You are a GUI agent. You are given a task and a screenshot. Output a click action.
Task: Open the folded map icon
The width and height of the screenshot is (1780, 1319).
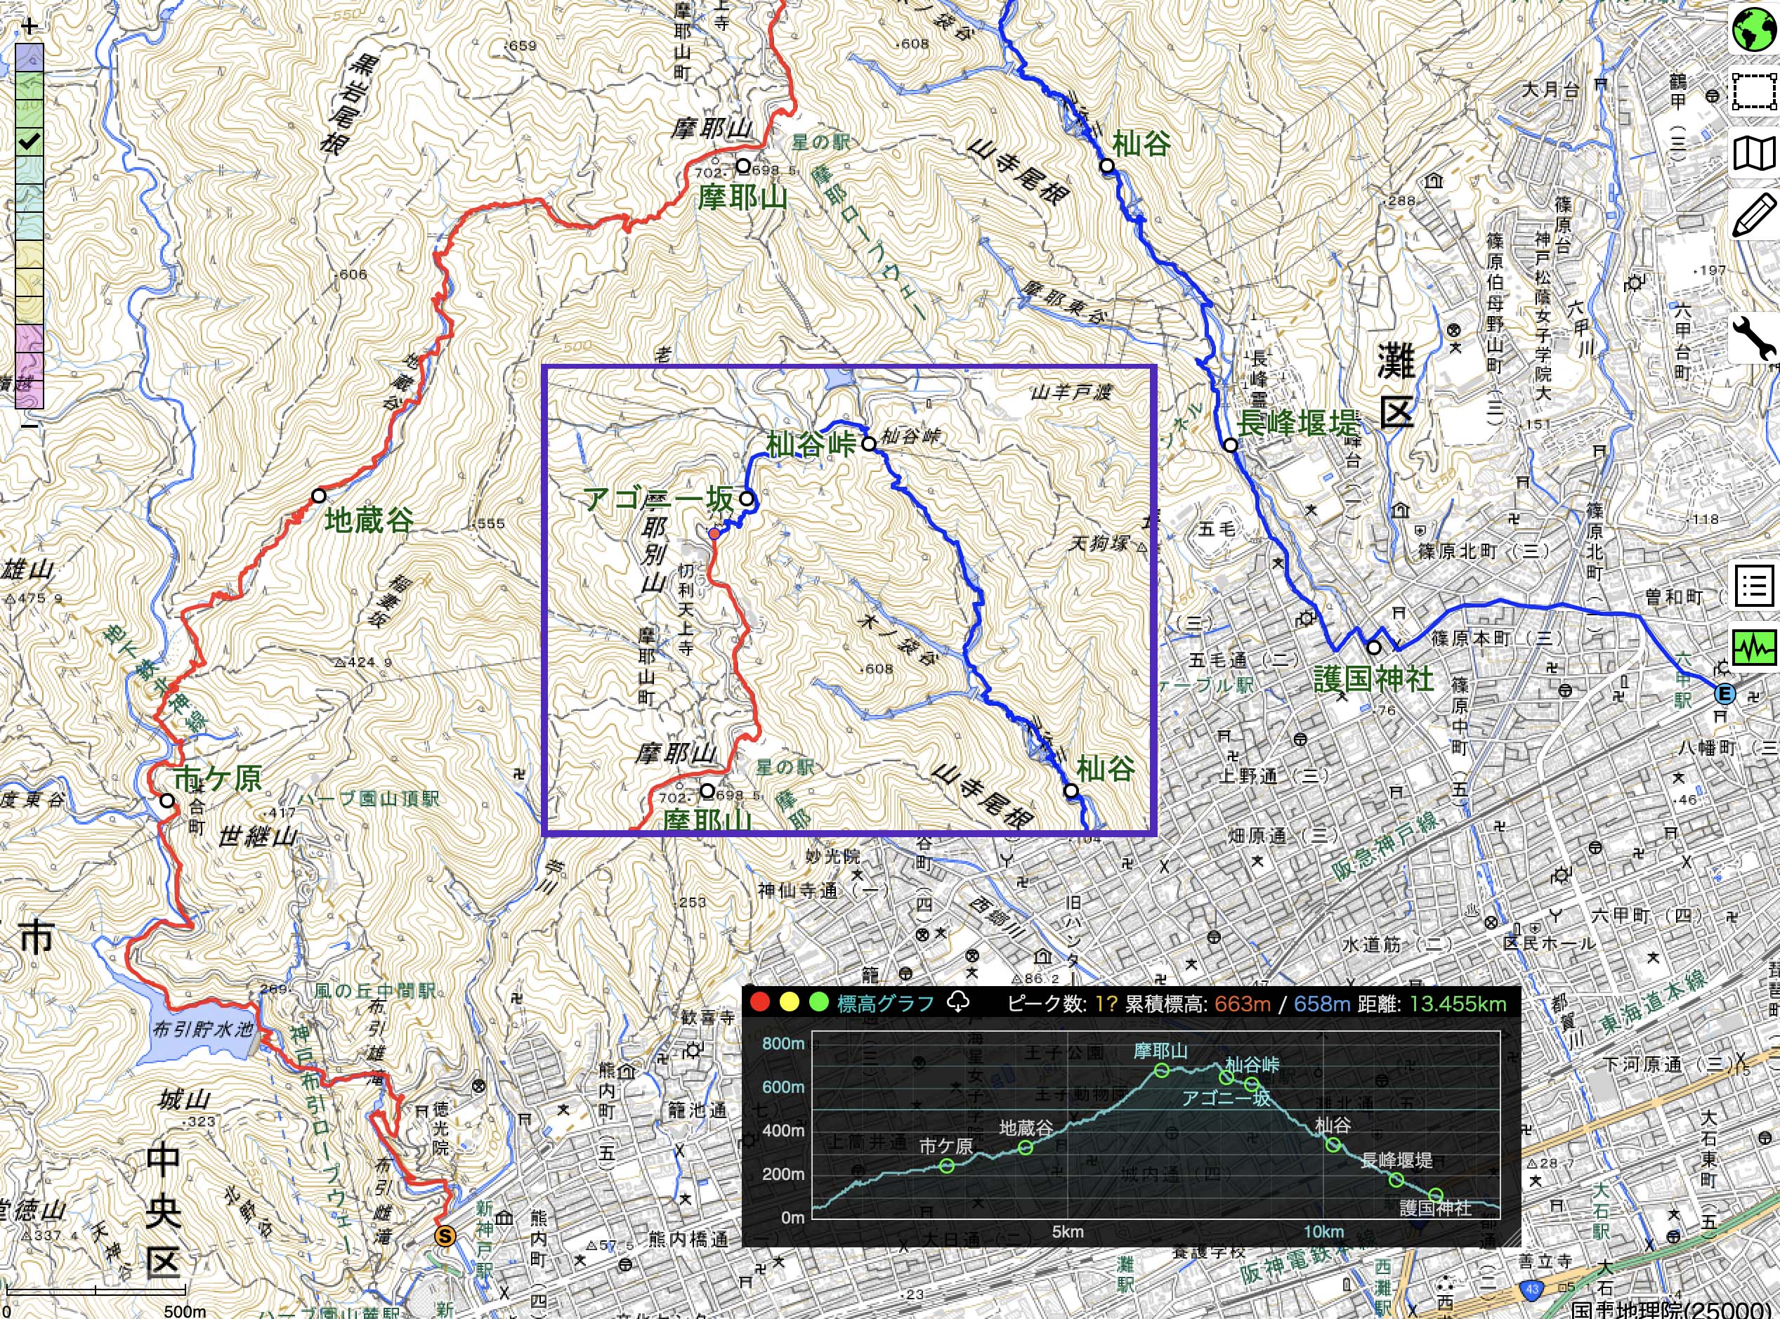[1753, 153]
